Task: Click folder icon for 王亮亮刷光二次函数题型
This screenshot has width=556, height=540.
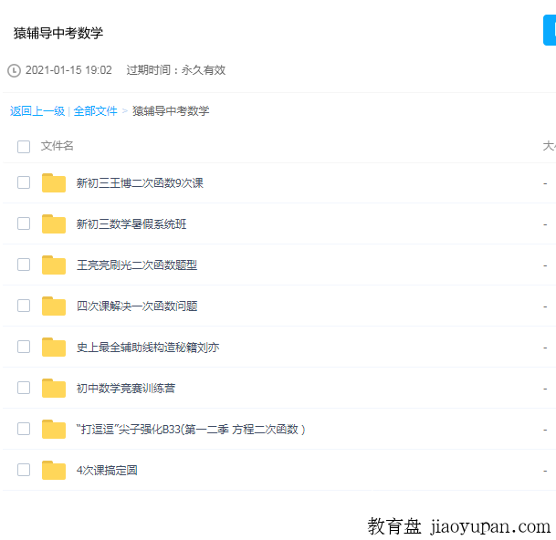Action: point(54,265)
